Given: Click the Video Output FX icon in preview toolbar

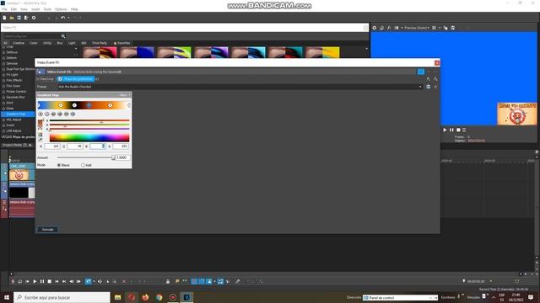Looking at the screenshot, I should point(389,28).
